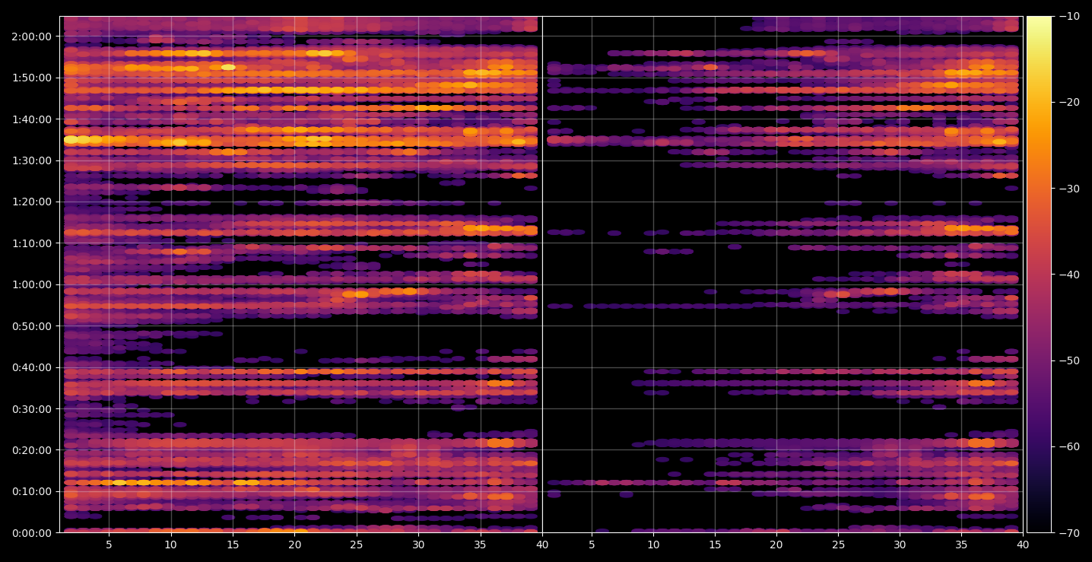Screen dimensions: 1092x562
Task: Select the −60 colorbar tick label
Action: pos(1069,446)
